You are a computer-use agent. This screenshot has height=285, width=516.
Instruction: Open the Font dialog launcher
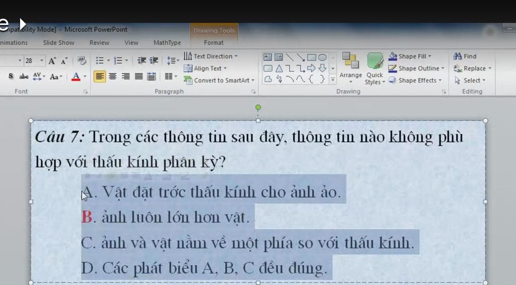tap(86, 92)
